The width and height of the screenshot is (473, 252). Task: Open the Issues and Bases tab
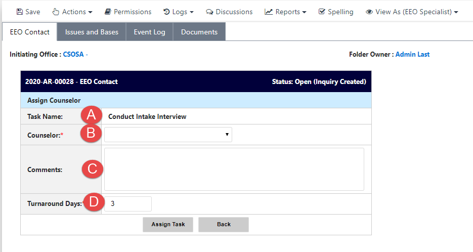point(92,32)
